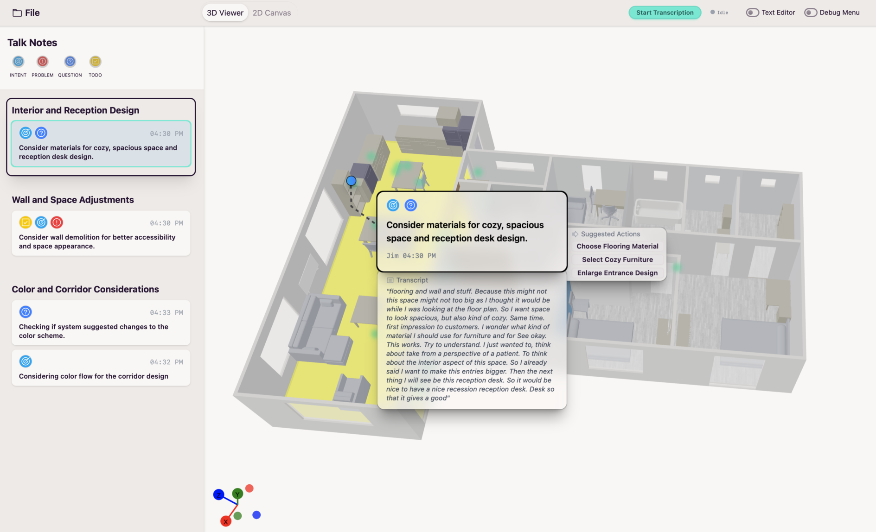
Task: Click question icon in the popup note card
Action: [410, 205]
